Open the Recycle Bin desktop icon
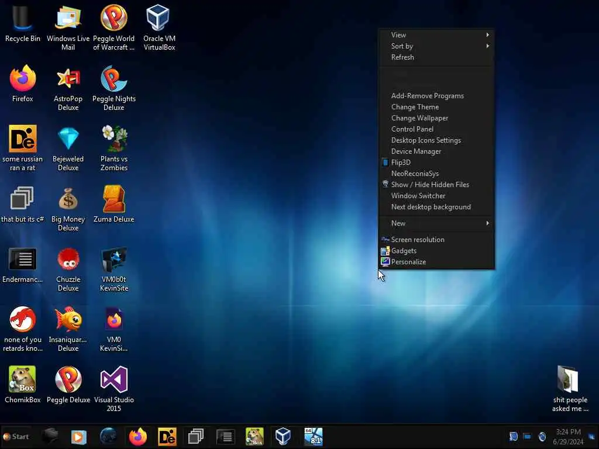Image resolution: width=599 pixels, height=449 pixels. pos(23,23)
